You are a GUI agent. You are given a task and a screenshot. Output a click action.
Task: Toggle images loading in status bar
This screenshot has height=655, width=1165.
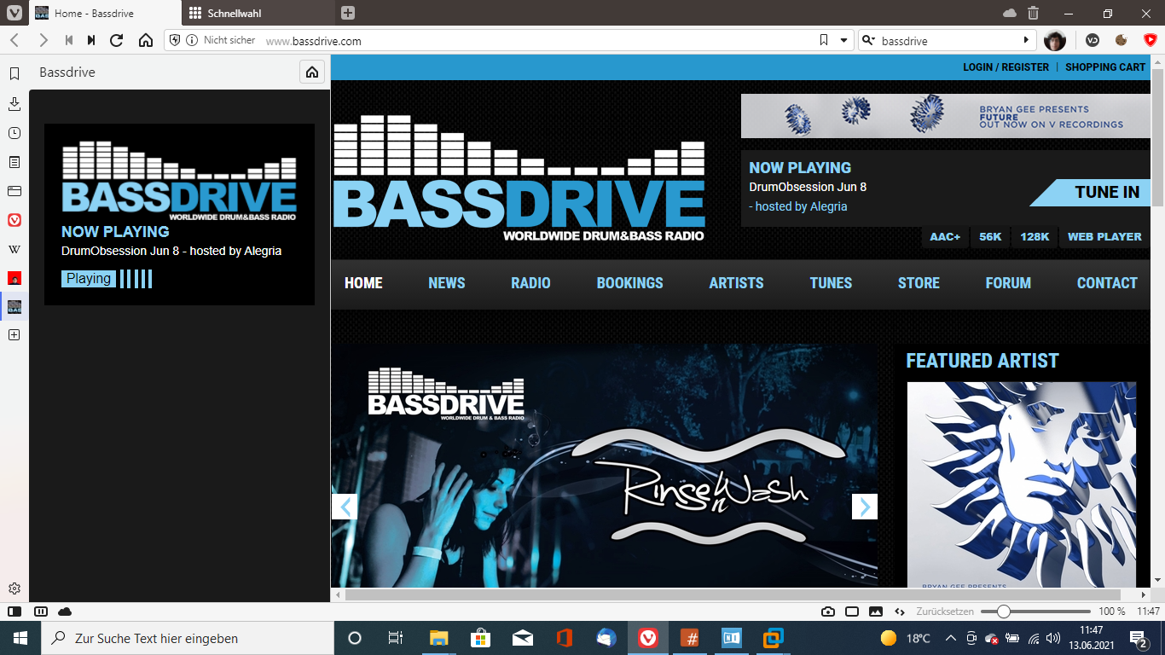coord(876,612)
